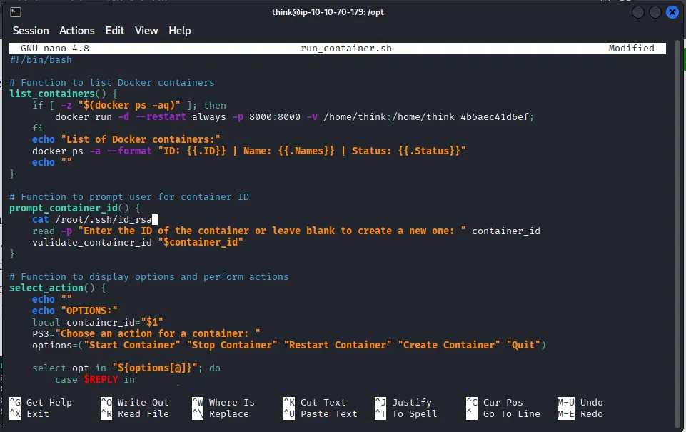The image size is (686, 432).
Task: Click the ^T To Spell shortcut
Action: click(x=406, y=413)
